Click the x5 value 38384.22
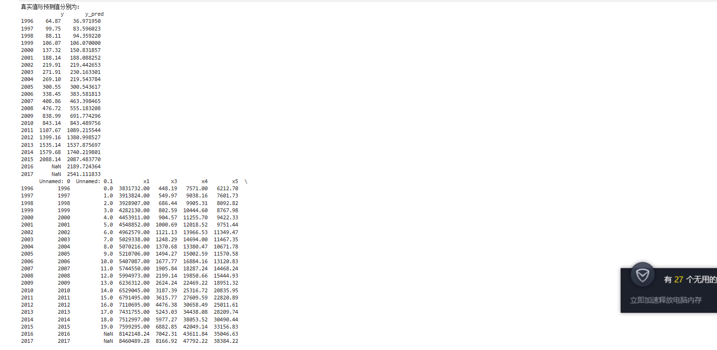The image size is (717, 350). click(226, 341)
